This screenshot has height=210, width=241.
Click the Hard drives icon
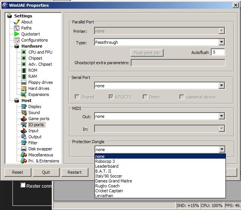point(24,88)
